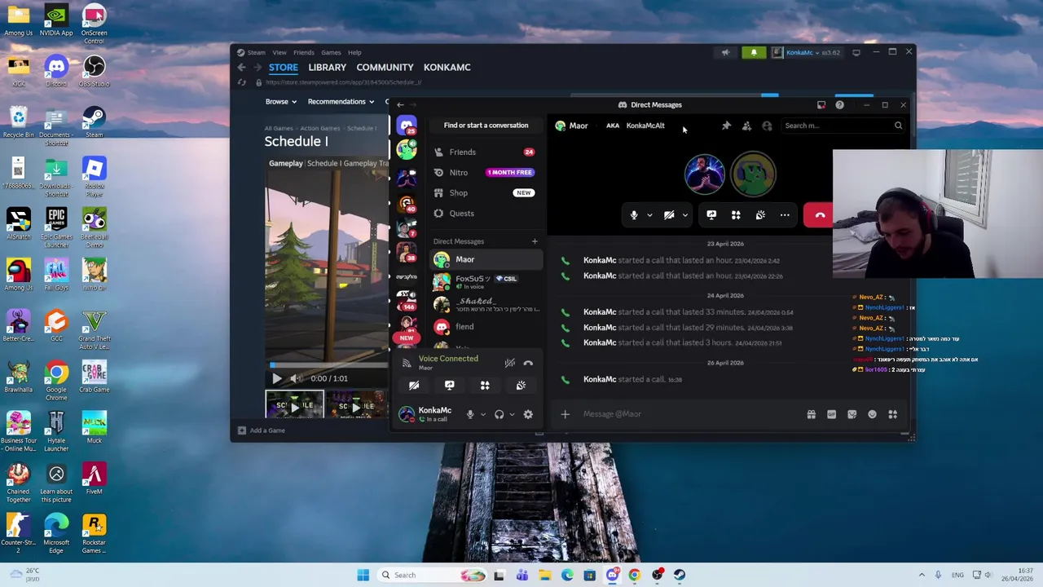
Task: Open Steam announcements megaphone icon
Action: tap(725, 52)
